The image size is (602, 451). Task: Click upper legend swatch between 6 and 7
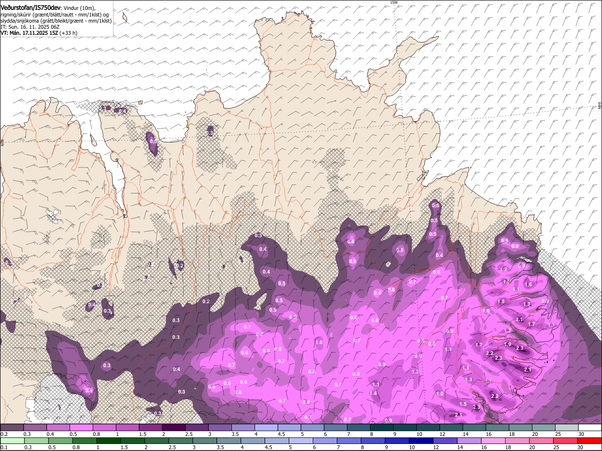point(336,427)
